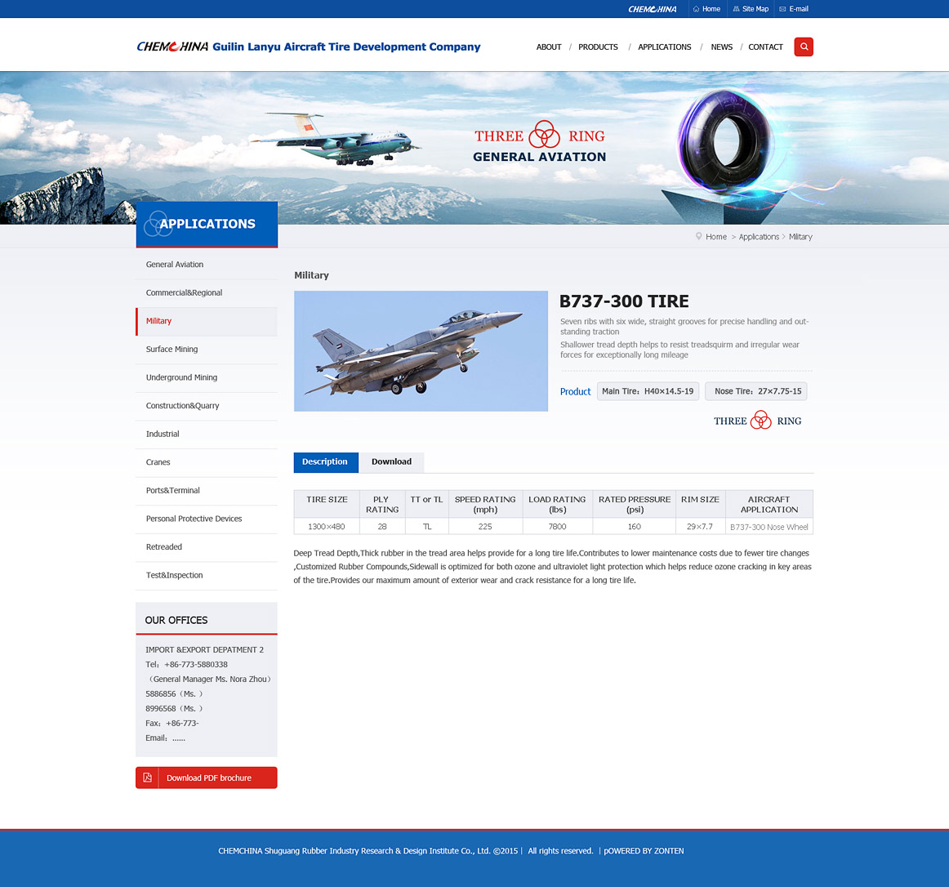Click the ChemChina logo in the header

tap(172, 47)
